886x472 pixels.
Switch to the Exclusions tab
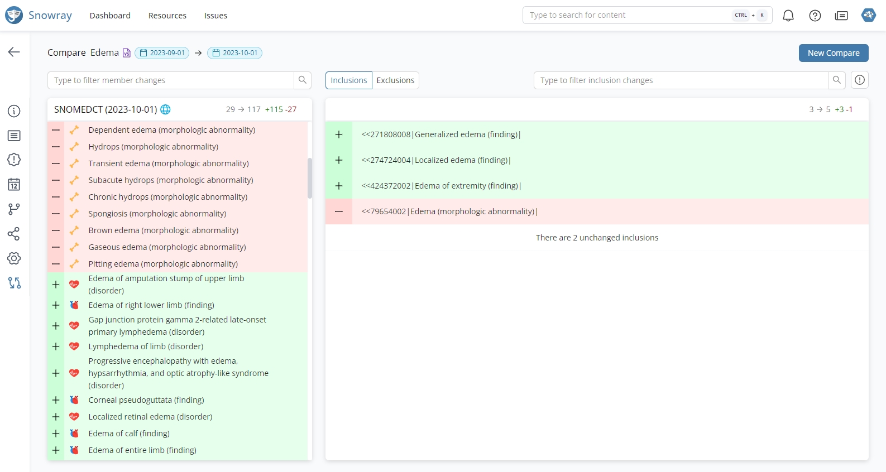(x=395, y=80)
